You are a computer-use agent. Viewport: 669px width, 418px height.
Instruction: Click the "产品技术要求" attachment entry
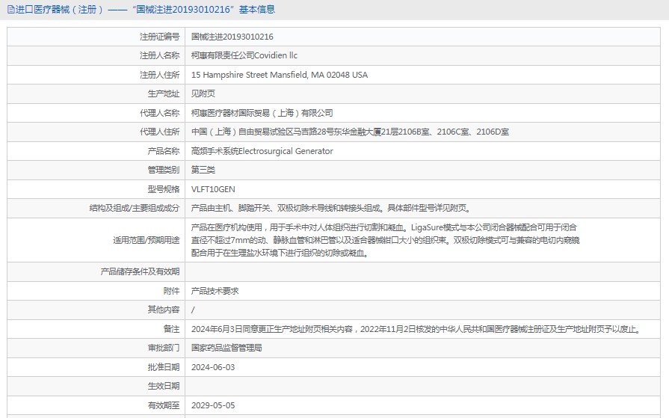(x=215, y=291)
